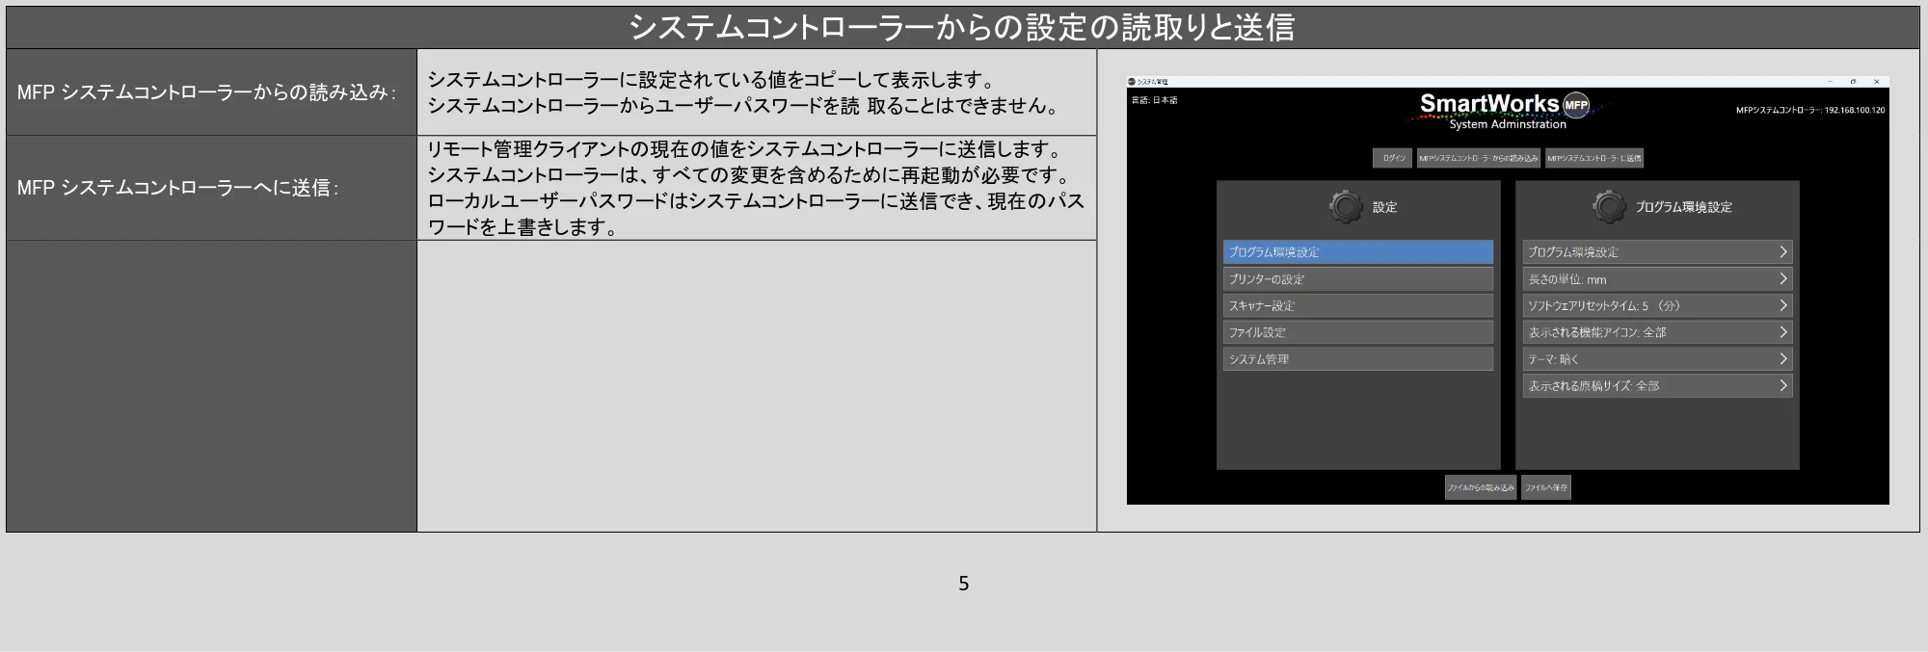
Task: Click MFPシステムコントローラーからの読み込み button
Action: [1479, 158]
